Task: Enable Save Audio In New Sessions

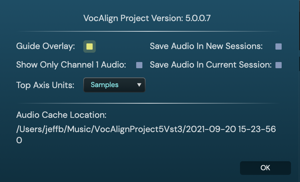Action: coord(279,47)
